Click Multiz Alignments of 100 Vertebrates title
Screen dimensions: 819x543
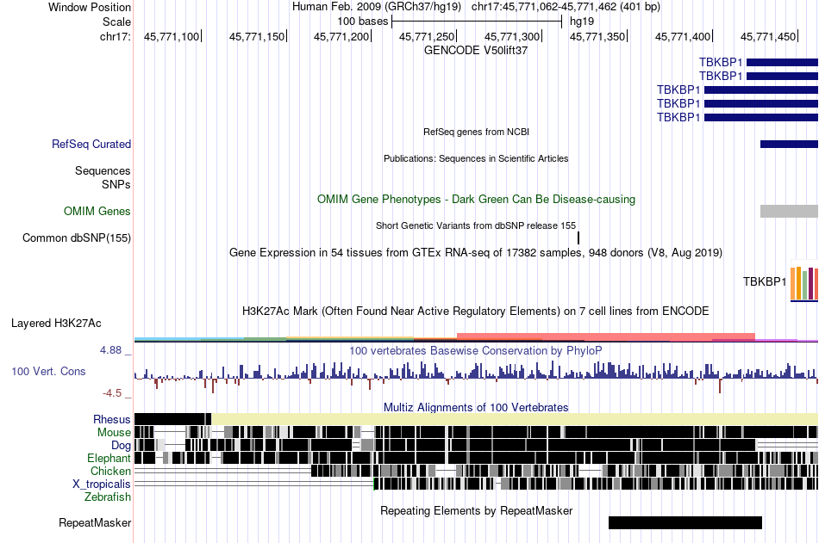pyautogui.click(x=476, y=407)
